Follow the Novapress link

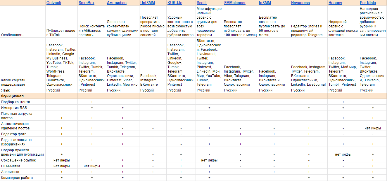click(x=300, y=3)
